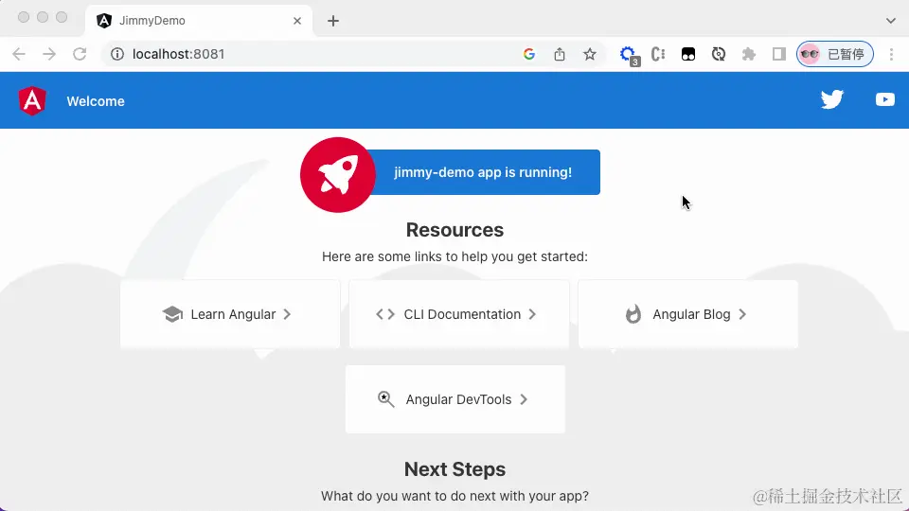Click the Welcome text in header
The image size is (909, 511).
[x=96, y=101]
